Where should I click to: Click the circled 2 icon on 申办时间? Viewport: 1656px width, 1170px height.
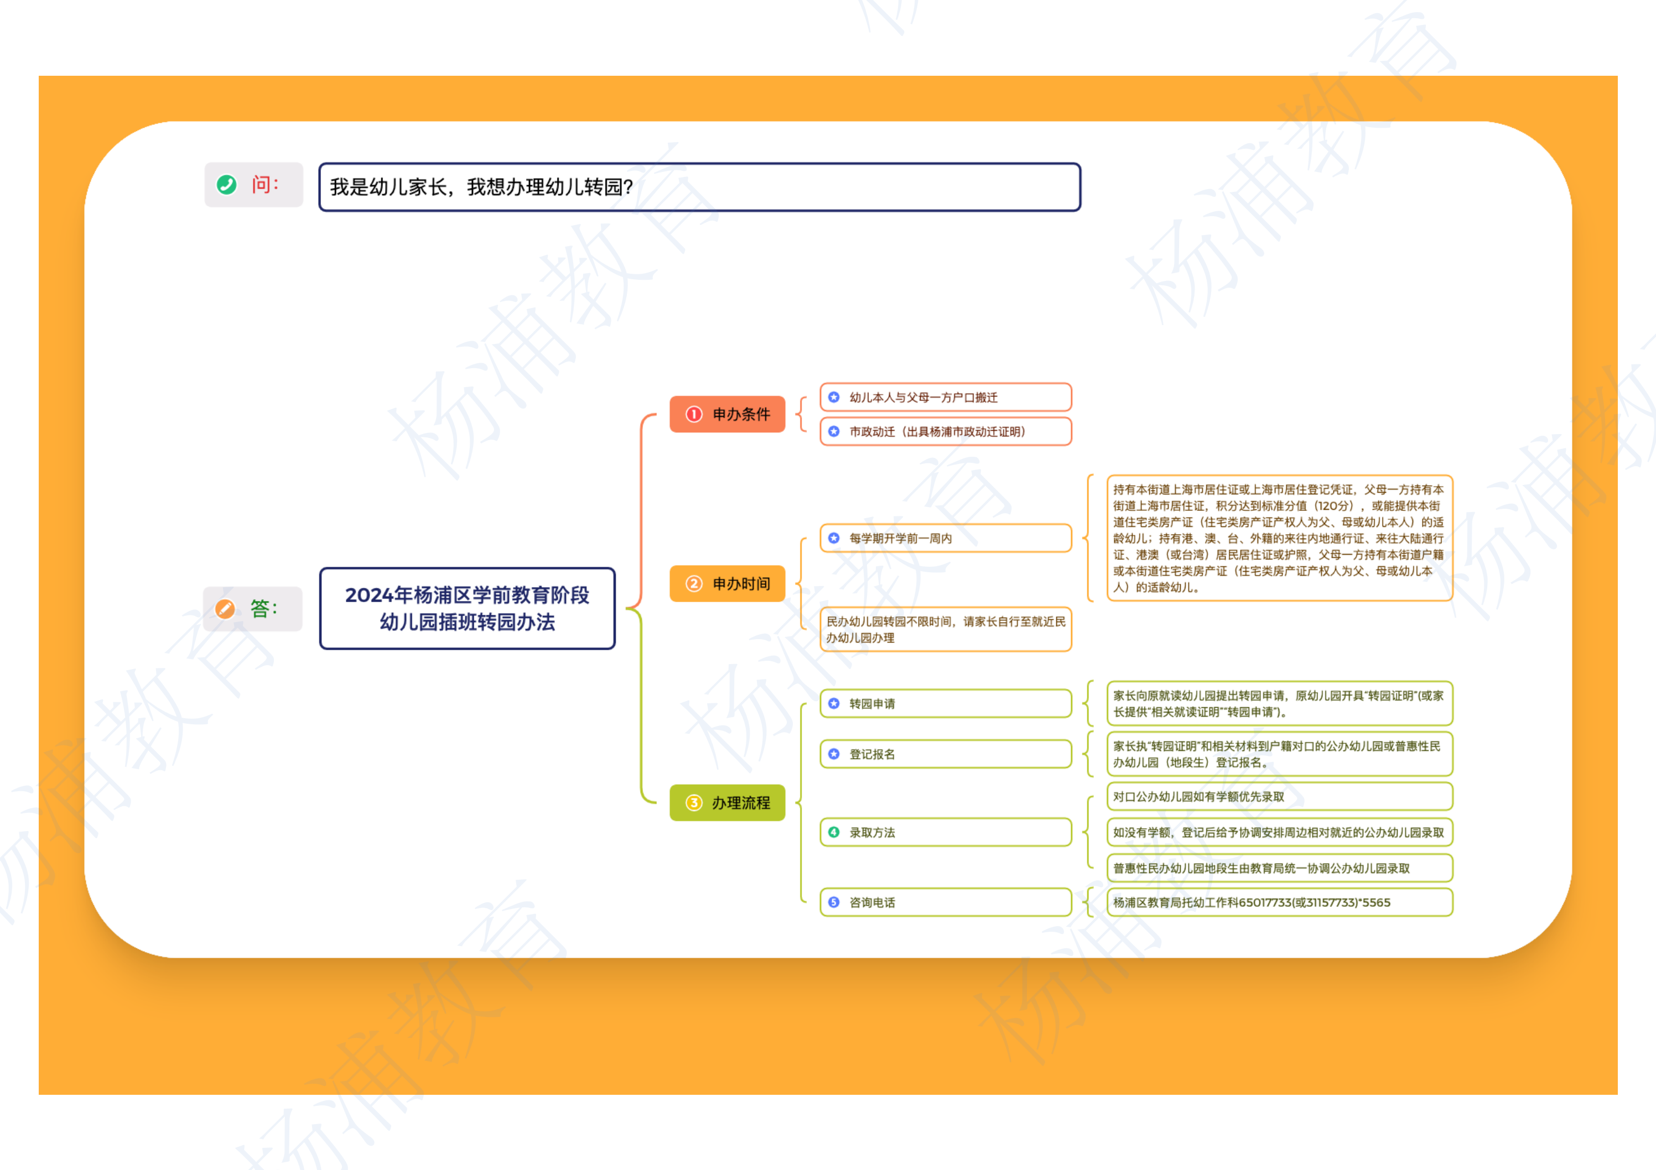click(693, 583)
